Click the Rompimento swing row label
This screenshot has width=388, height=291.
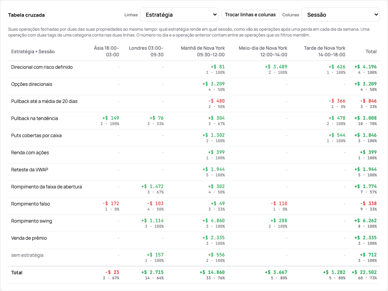[x=31, y=221]
